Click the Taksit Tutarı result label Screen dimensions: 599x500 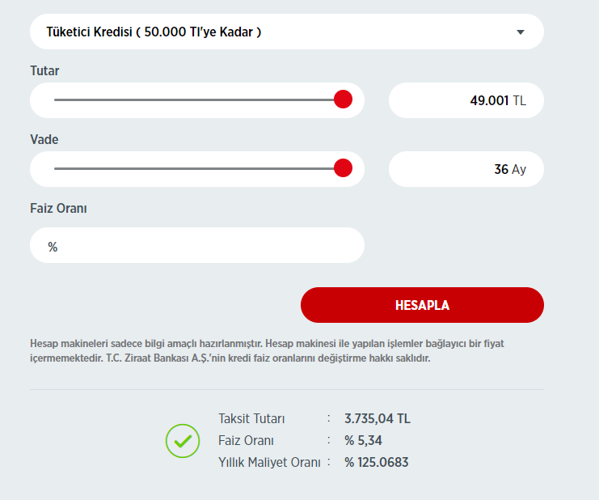(x=251, y=419)
